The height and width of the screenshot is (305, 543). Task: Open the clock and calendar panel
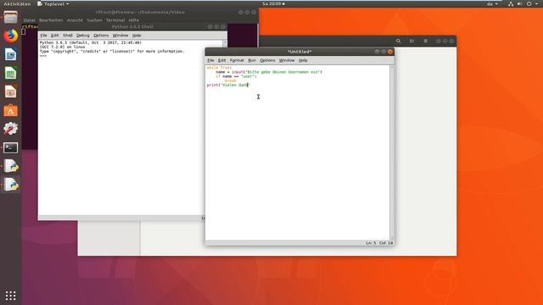tap(273, 3)
